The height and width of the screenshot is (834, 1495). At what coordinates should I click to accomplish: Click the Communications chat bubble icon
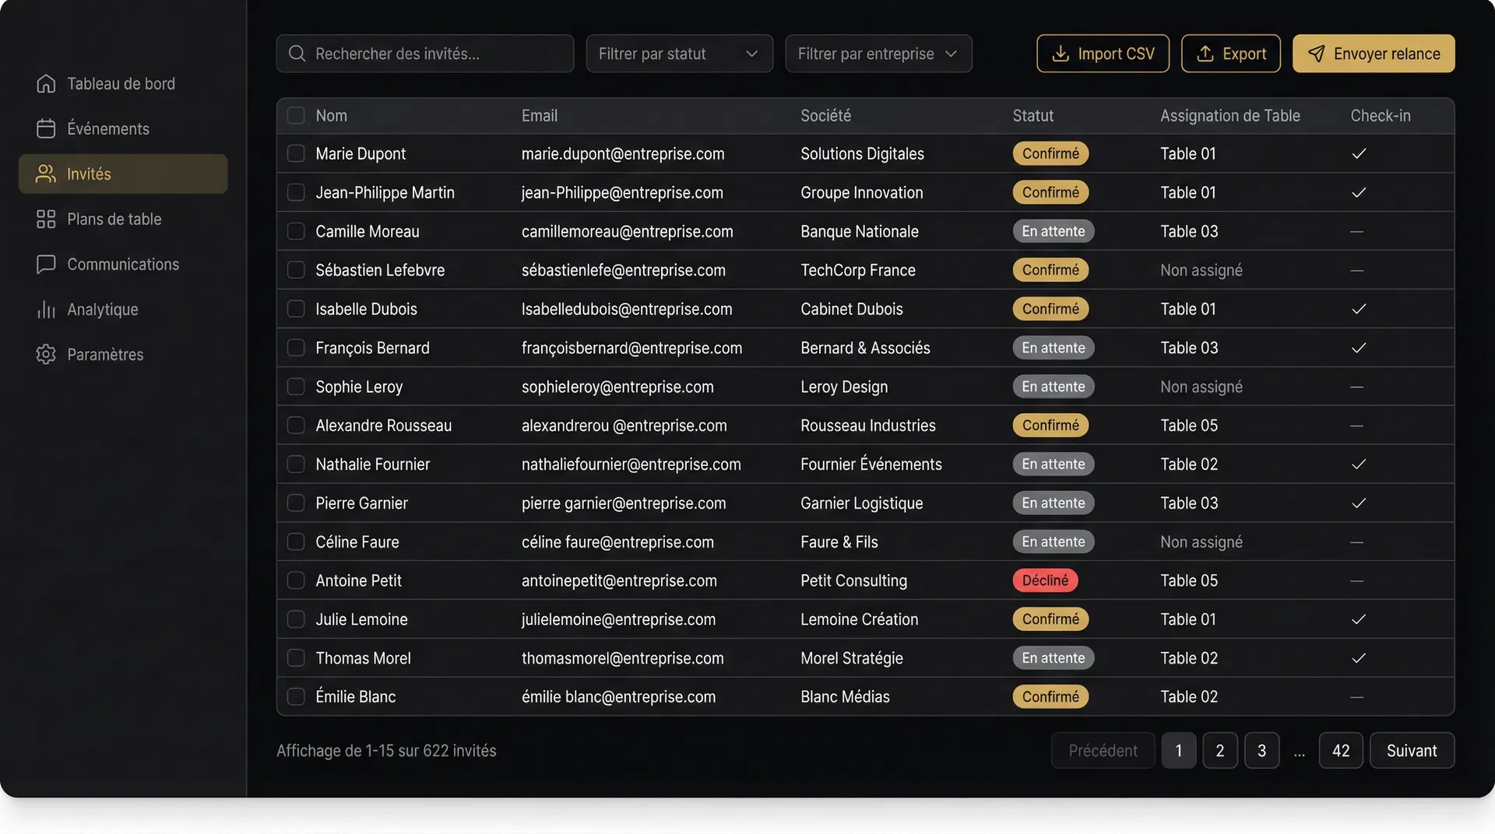pyautogui.click(x=46, y=265)
